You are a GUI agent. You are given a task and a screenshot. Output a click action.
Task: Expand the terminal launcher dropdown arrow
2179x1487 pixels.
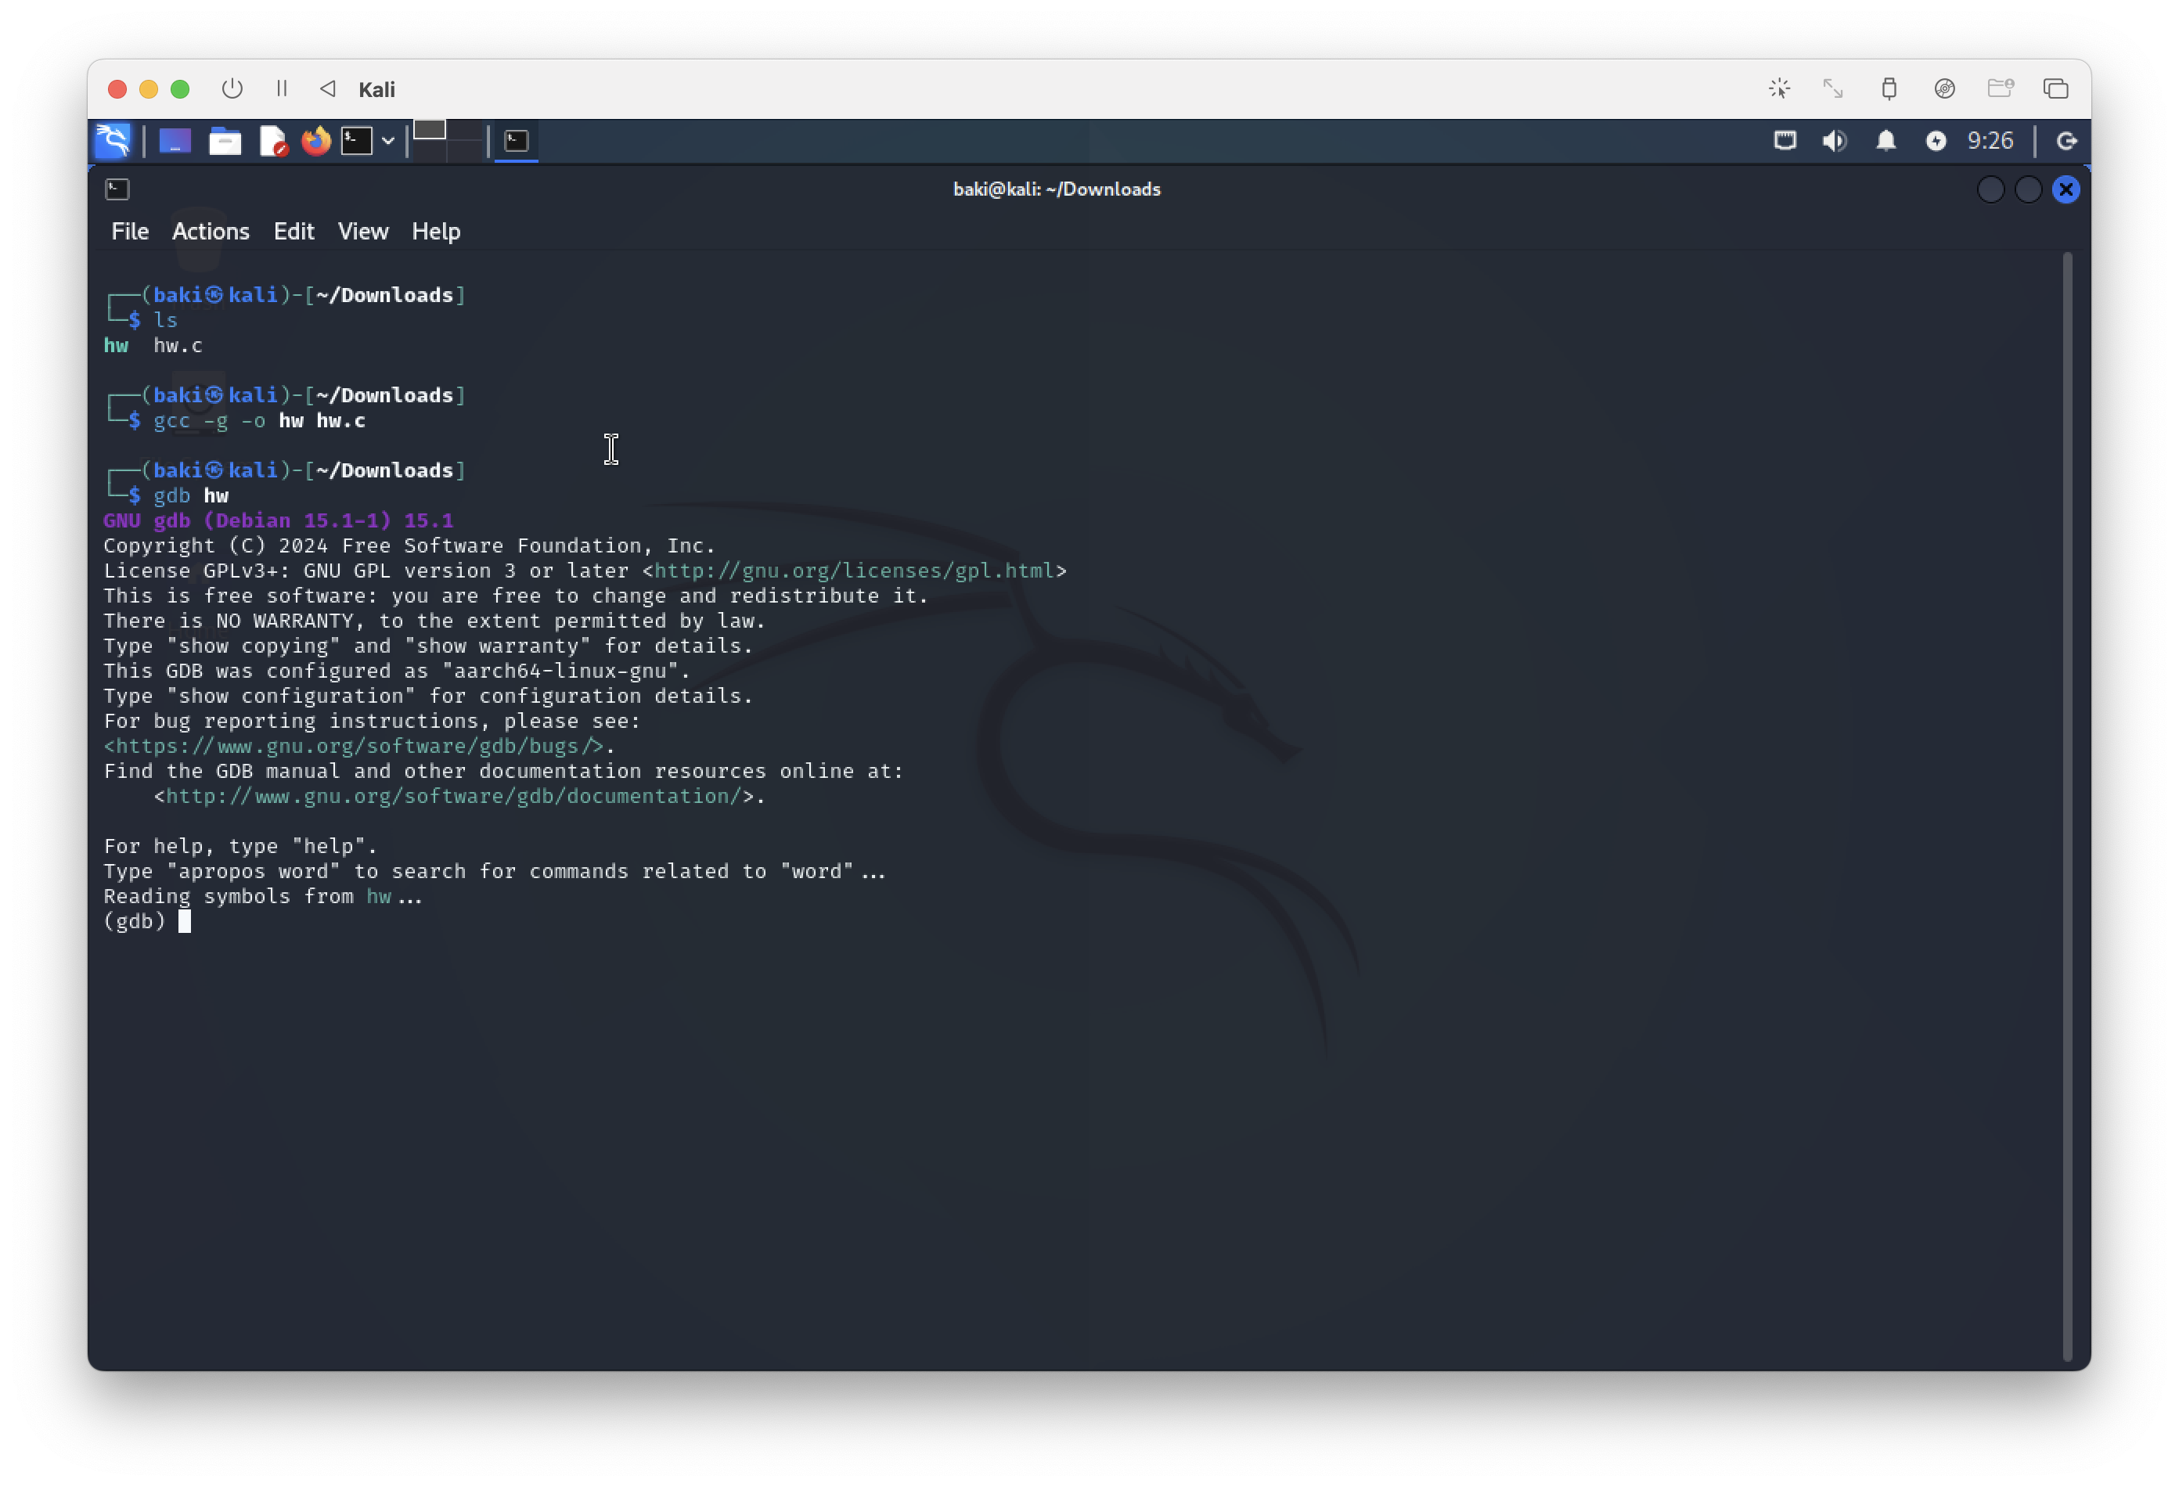[388, 141]
